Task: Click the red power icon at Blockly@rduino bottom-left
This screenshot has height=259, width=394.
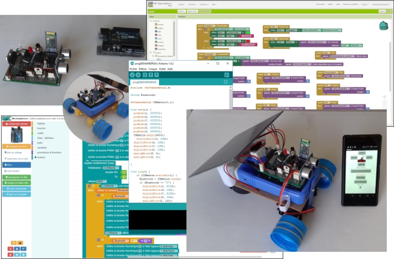Action: tap(10, 249)
